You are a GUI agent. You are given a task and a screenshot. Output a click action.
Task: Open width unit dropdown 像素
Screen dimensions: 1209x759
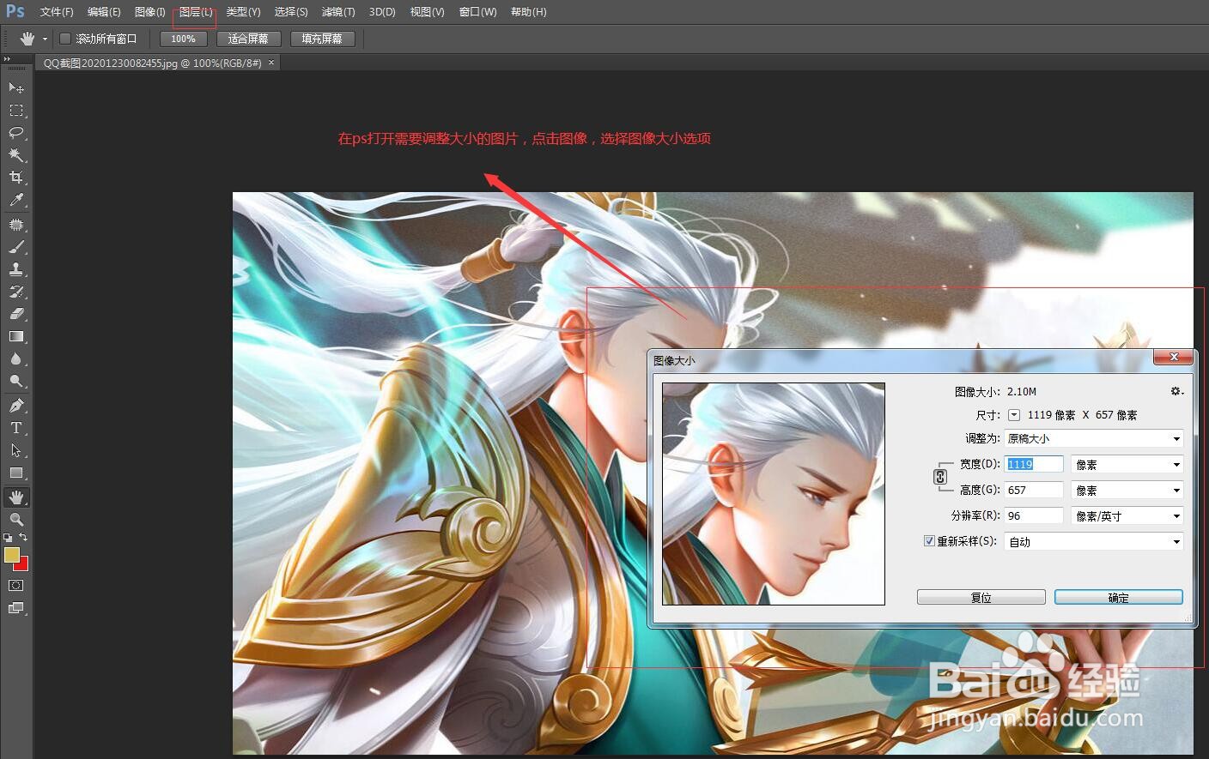click(x=1127, y=464)
